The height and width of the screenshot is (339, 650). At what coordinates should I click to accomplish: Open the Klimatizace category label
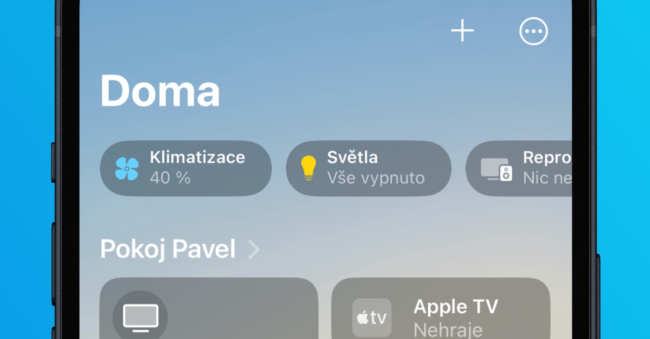197,157
